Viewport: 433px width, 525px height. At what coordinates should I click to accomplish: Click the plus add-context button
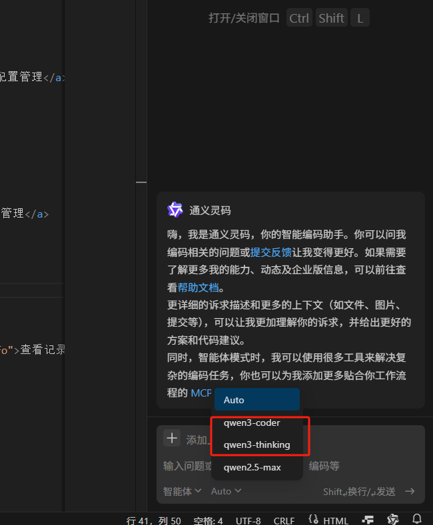pos(172,438)
